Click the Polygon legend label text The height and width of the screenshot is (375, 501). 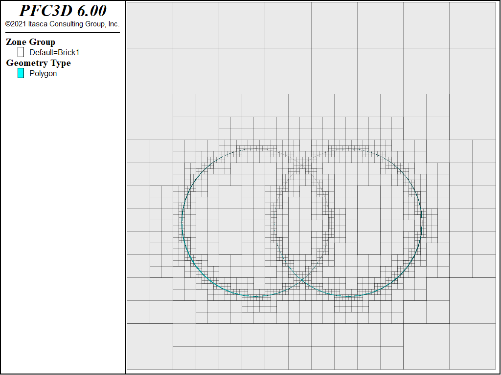point(43,73)
